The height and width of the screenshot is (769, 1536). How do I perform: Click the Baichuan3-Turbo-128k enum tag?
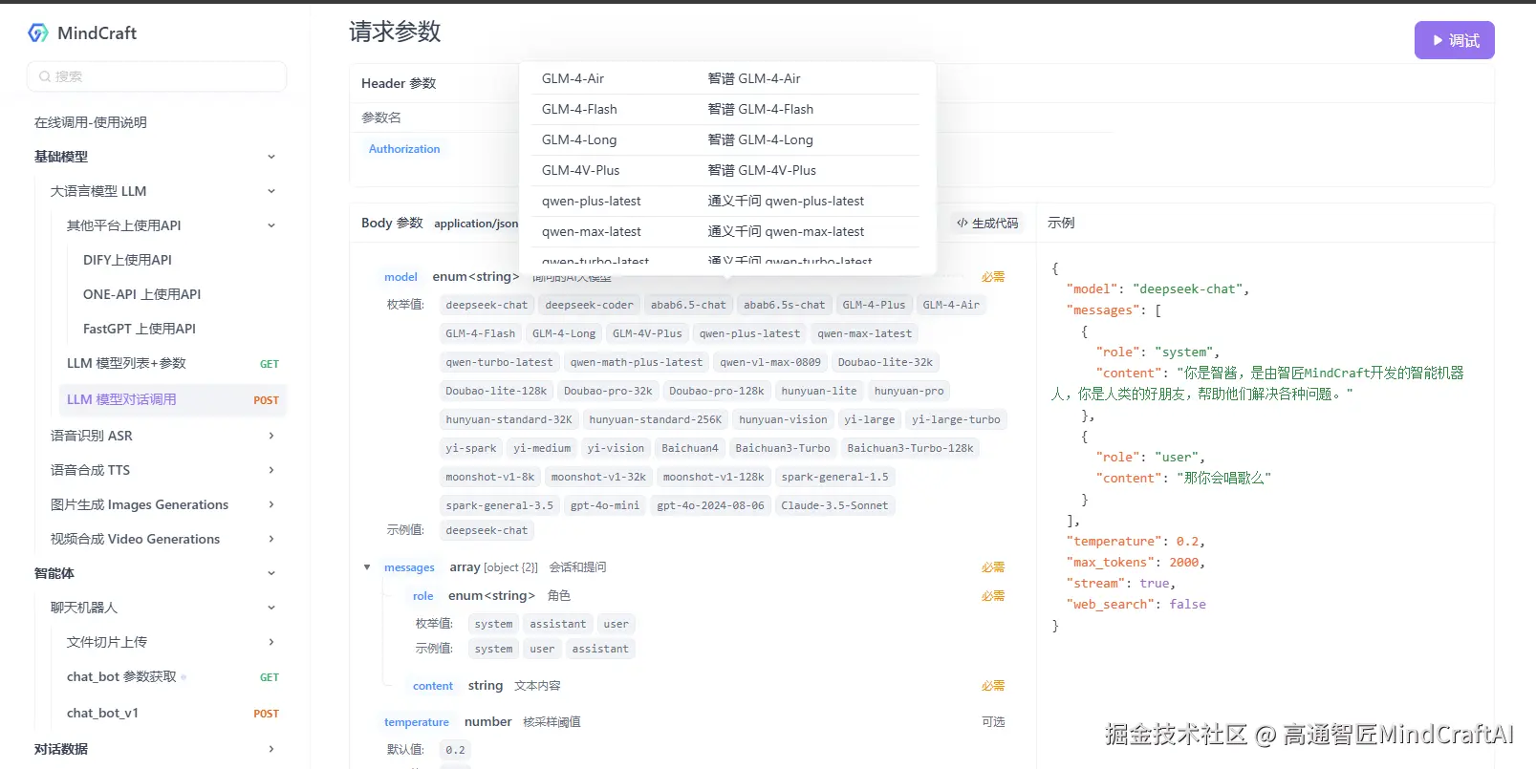coord(910,448)
